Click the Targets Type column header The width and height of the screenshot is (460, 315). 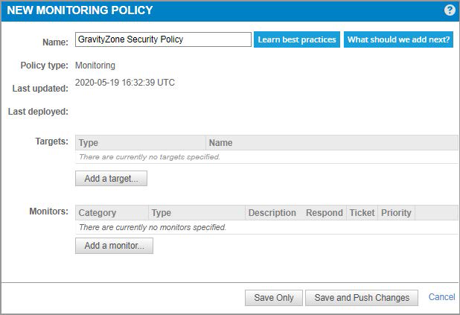pos(141,143)
